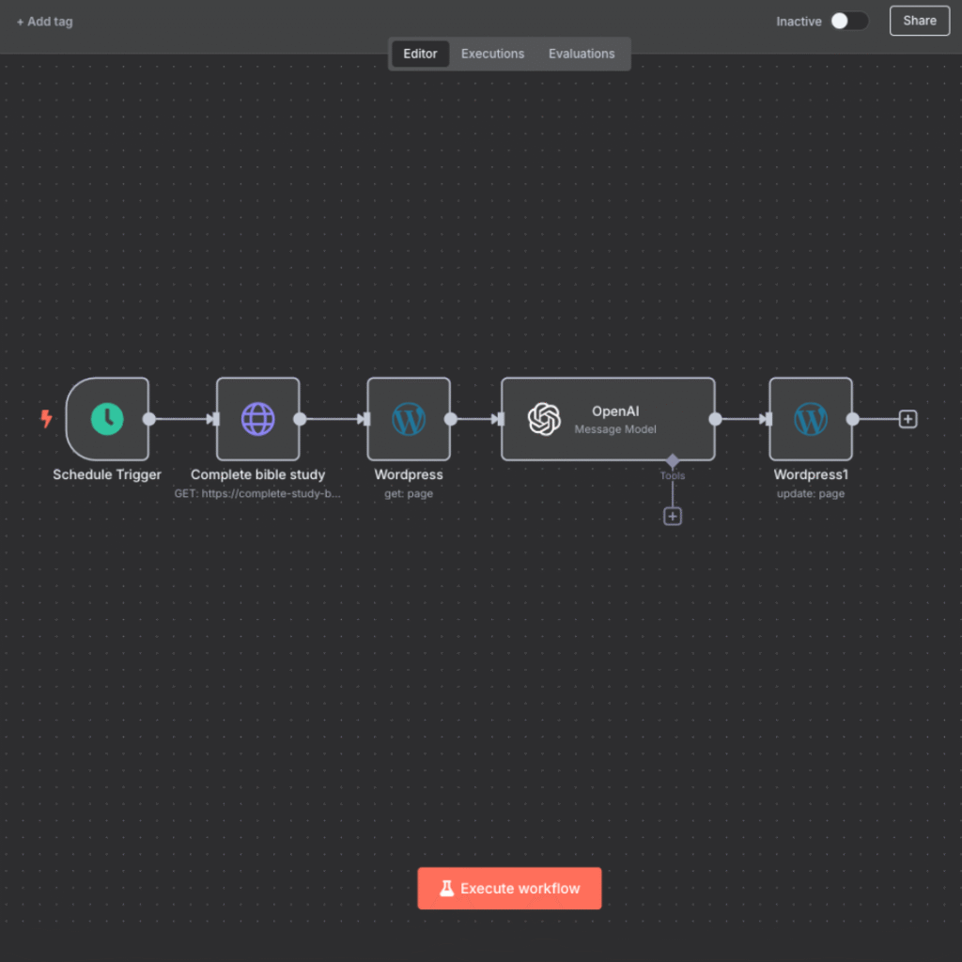This screenshot has width=962, height=962.
Task: Open the Wordpress get page node
Action: [x=409, y=419]
